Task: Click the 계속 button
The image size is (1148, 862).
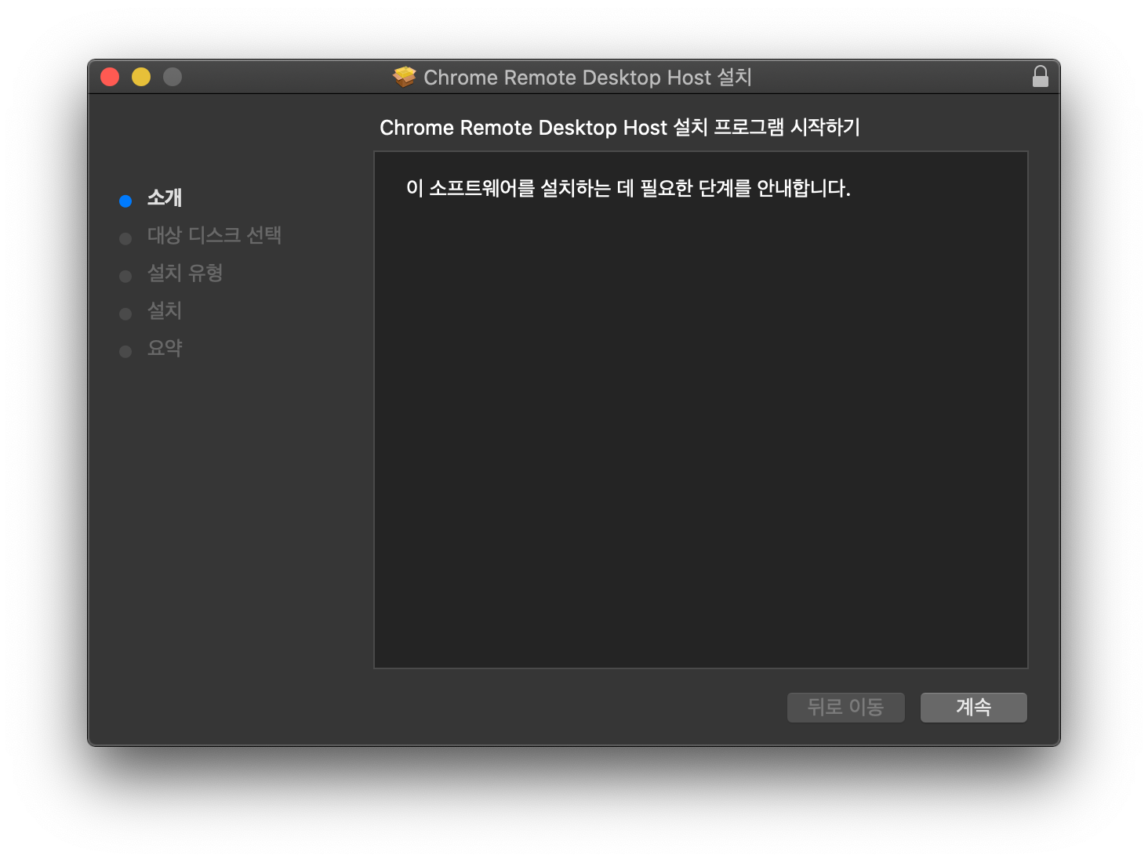Action: (973, 707)
